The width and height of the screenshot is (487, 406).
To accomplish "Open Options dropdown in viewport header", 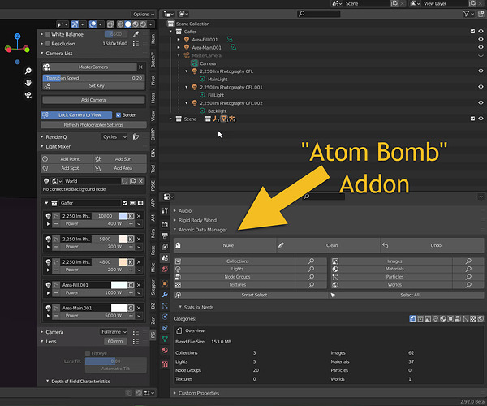I will tap(144, 15).
